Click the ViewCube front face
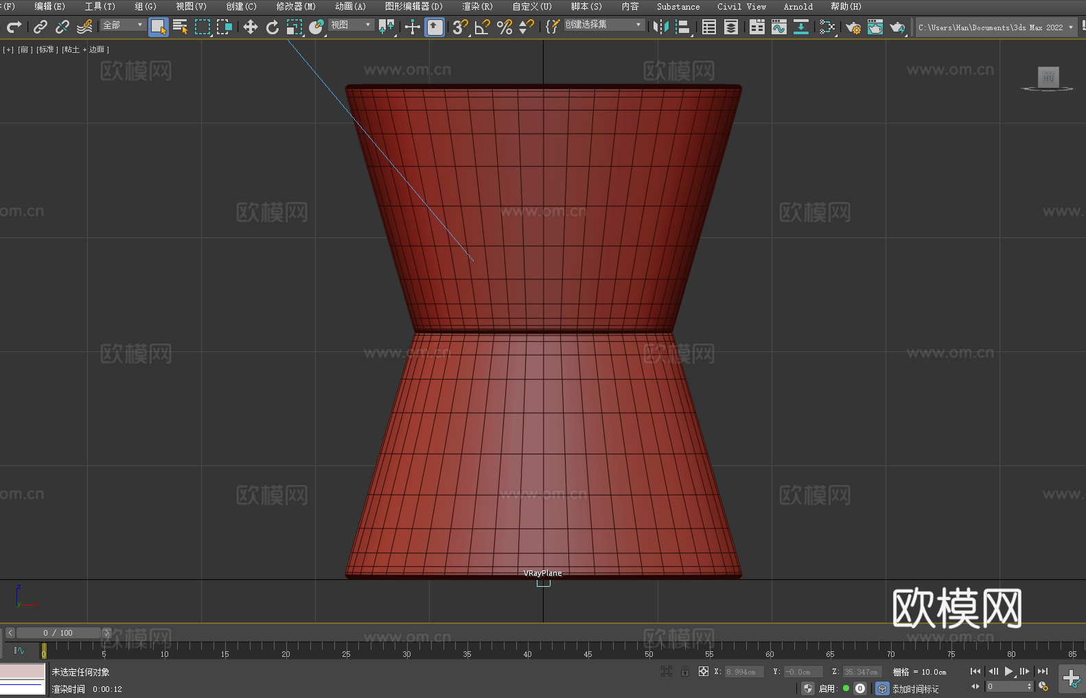The width and height of the screenshot is (1086, 698). 1048,76
